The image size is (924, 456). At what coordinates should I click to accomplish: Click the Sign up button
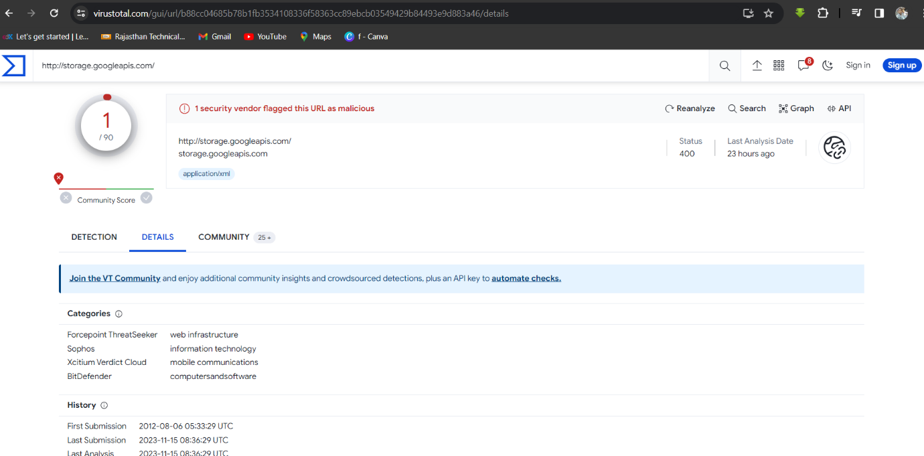pyautogui.click(x=901, y=66)
